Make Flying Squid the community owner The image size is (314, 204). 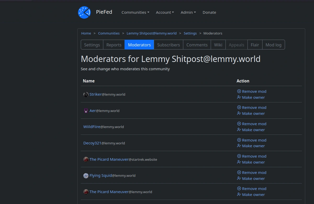[x=253, y=179]
